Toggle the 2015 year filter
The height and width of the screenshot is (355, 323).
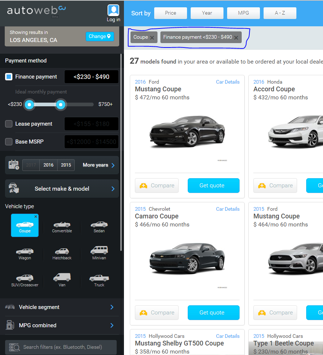[66, 165]
